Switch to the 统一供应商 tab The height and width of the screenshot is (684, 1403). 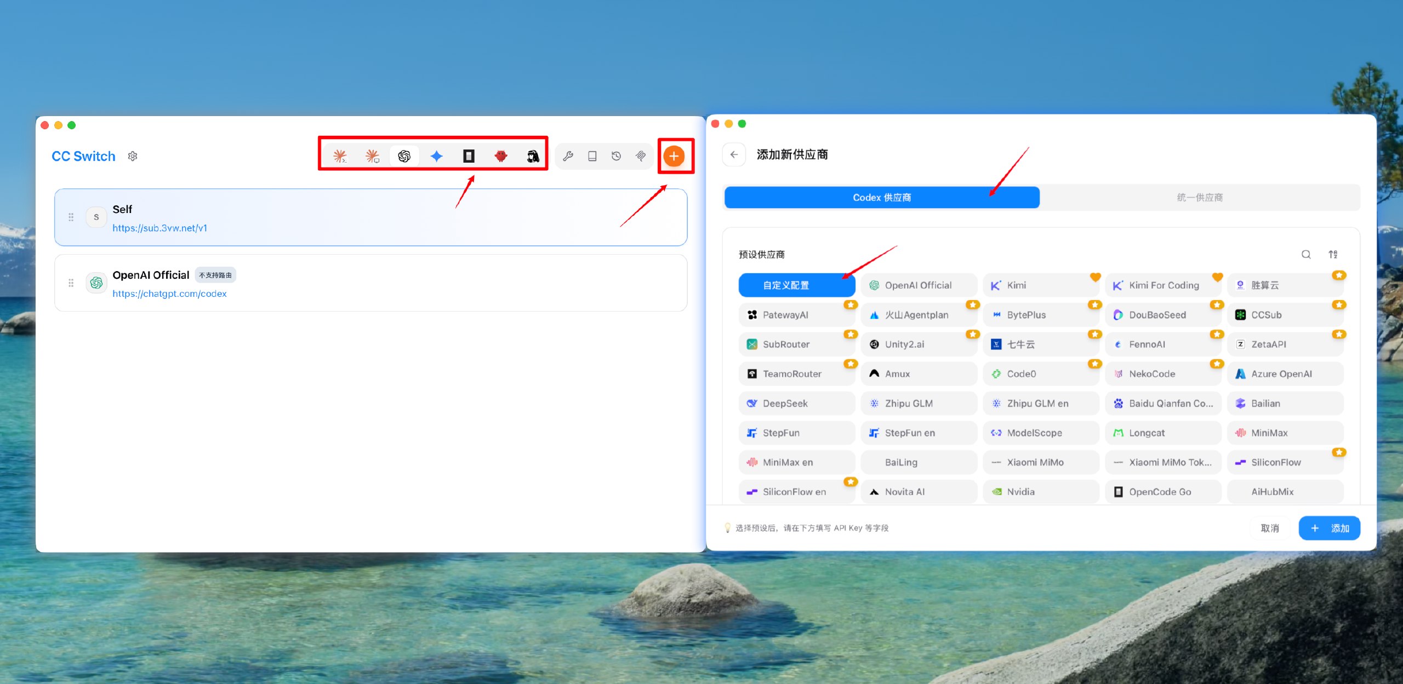coord(1200,197)
